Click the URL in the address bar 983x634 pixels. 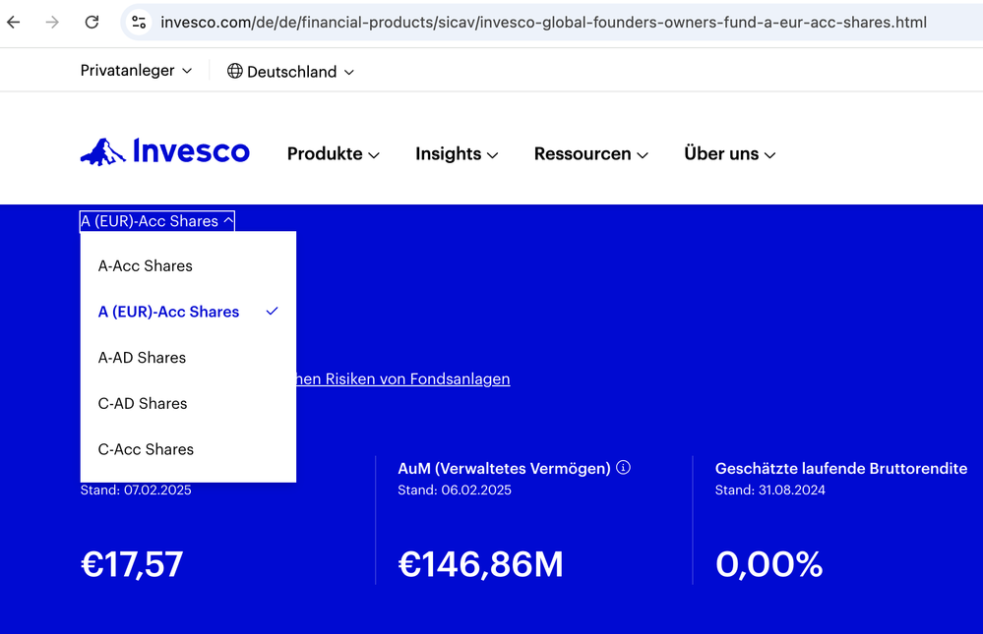(x=543, y=23)
